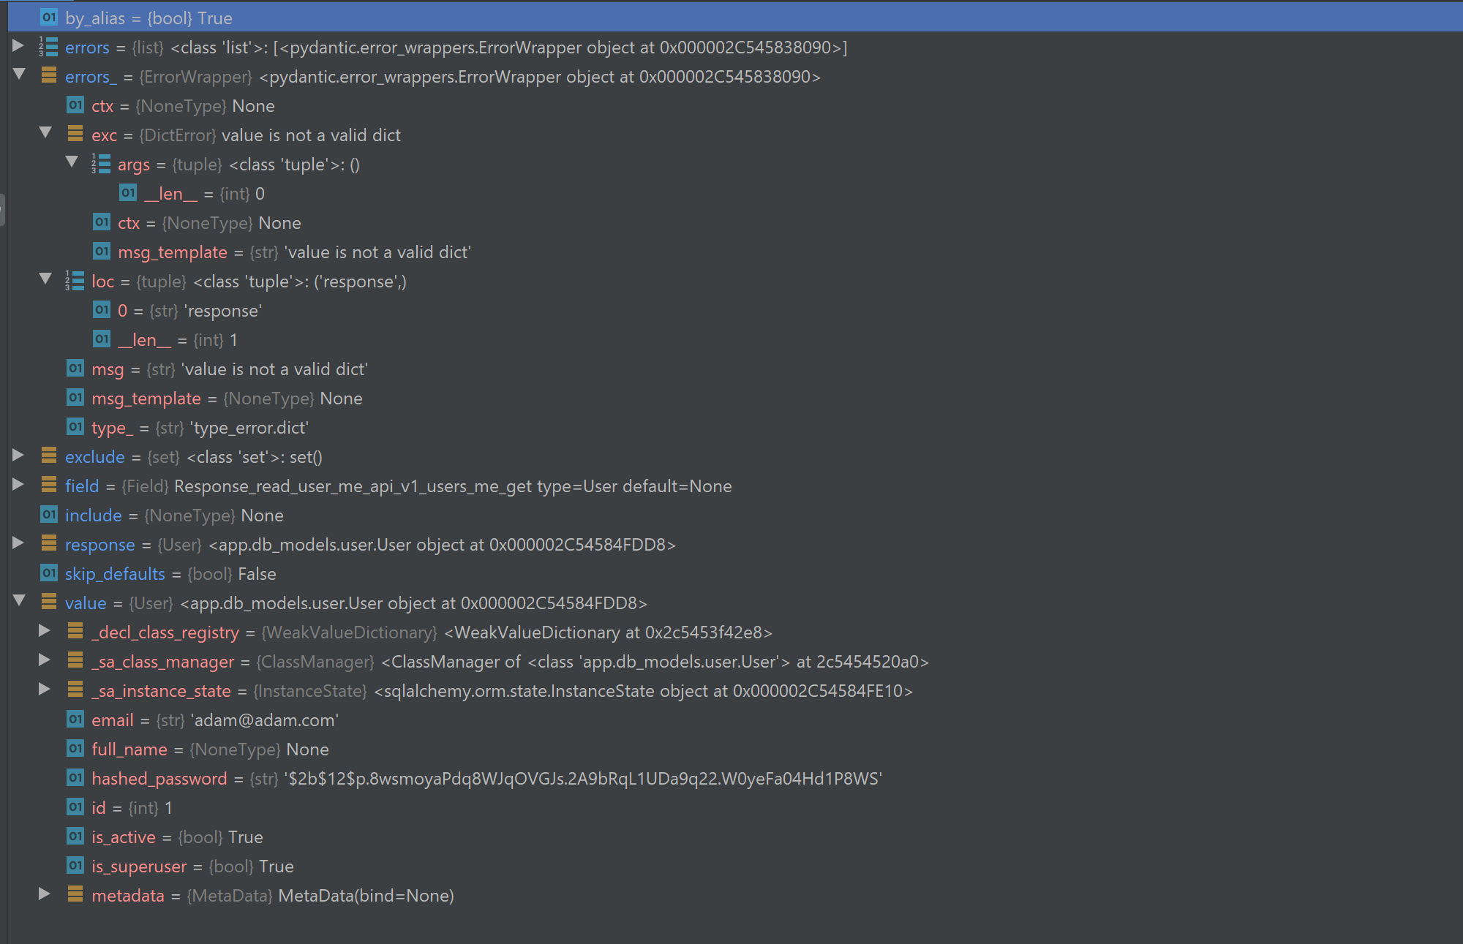Click the object icon next to errors_
Screen dimensions: 1463x944
tap(48, 76)
